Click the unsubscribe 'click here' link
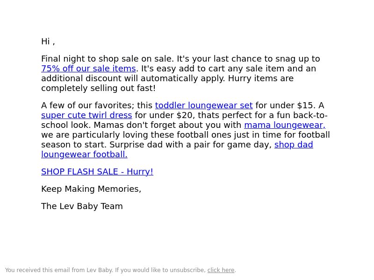374x280 pixels. (221, 270)
